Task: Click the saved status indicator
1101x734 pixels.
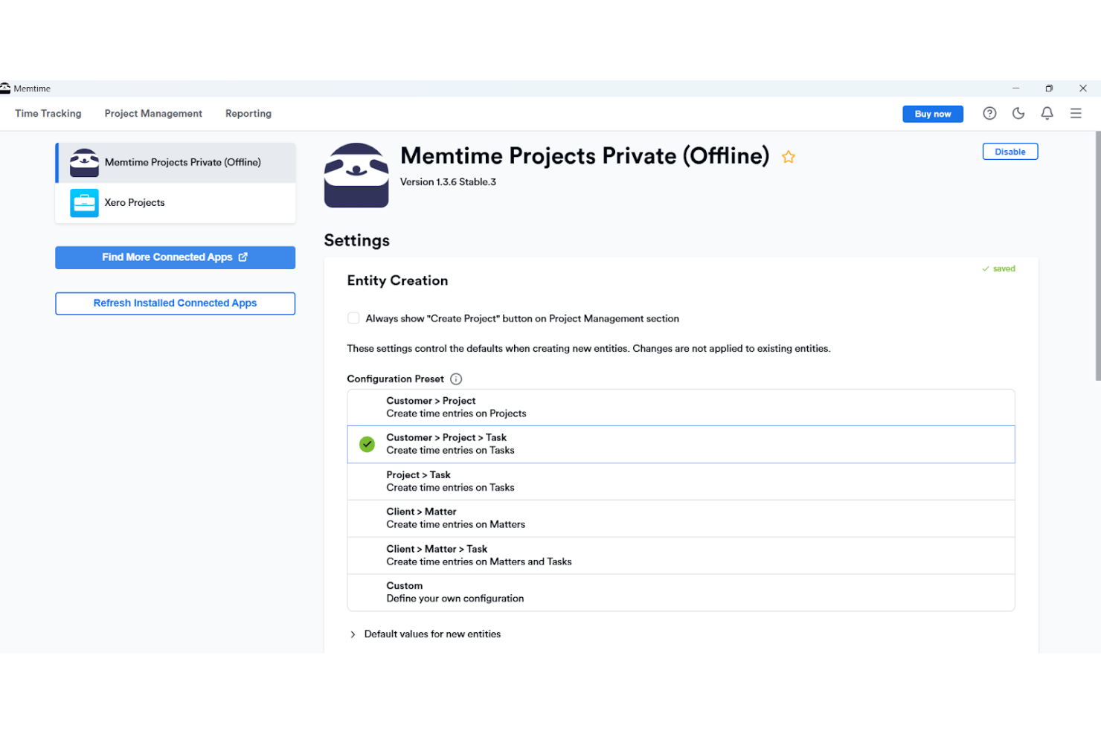Action: point(998,268)
